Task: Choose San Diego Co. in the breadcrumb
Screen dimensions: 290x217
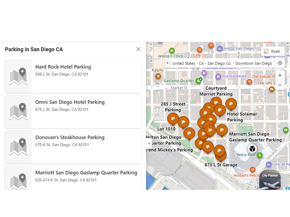Action: [219, 63]
